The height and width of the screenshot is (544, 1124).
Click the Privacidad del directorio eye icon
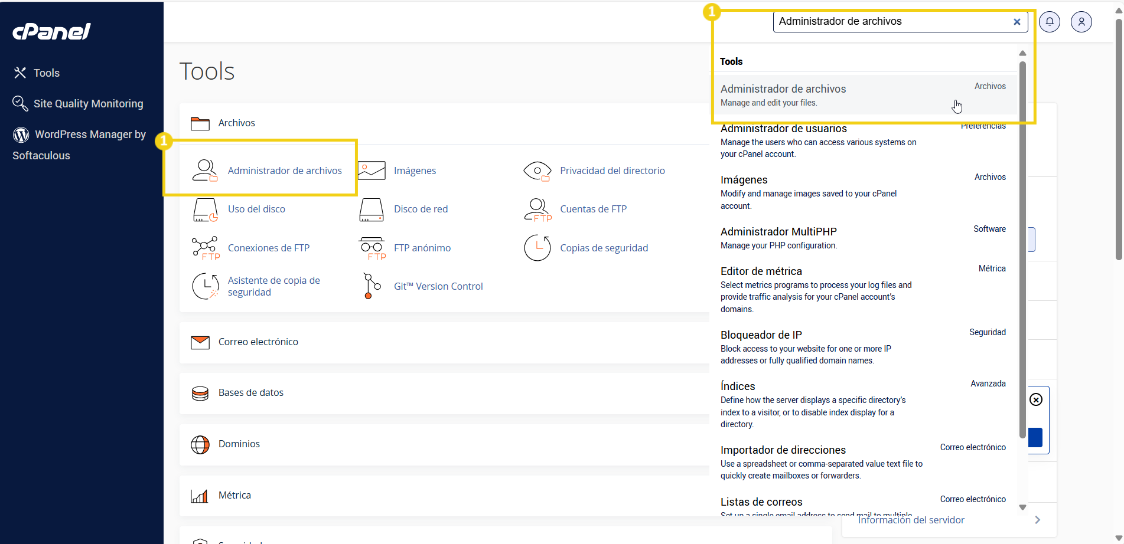tap(537, 171)
